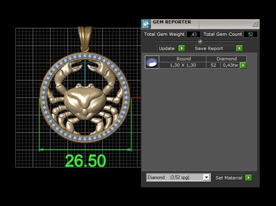Click the gem quantity cell '52' in row
This screenshot has width=276, height=206.
click(213, 65)
